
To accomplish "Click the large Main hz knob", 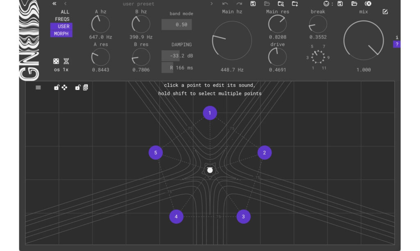I will click(x=232, y=40).
